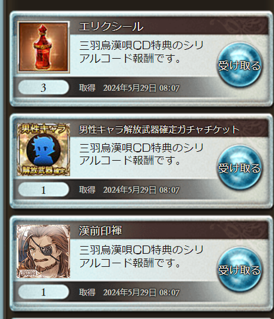Viewport: 274px width, 319px height.
Task: Tap the gacha ticket serial code description
Action: tap(141, 154)
